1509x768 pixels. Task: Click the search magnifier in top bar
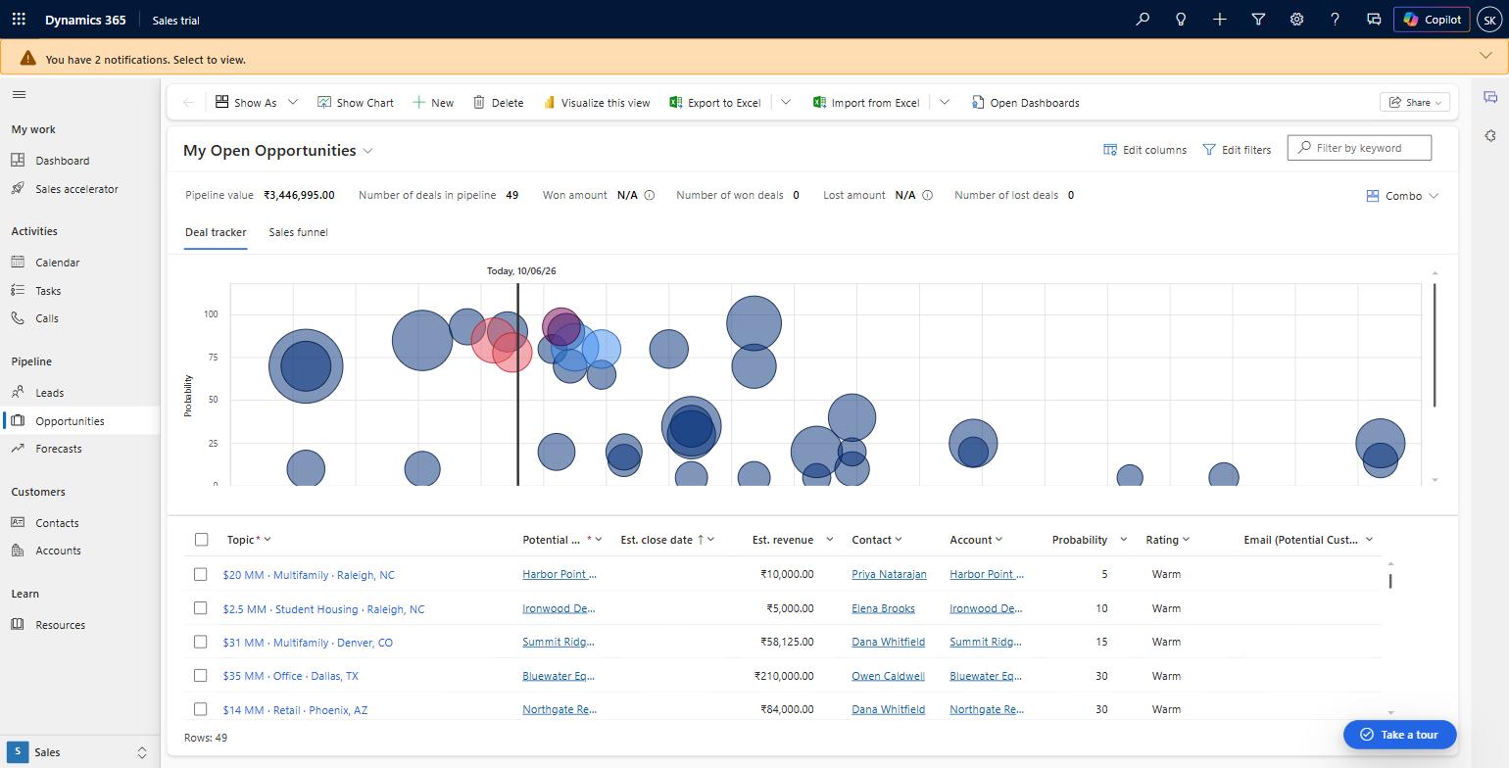[1143, 20]
